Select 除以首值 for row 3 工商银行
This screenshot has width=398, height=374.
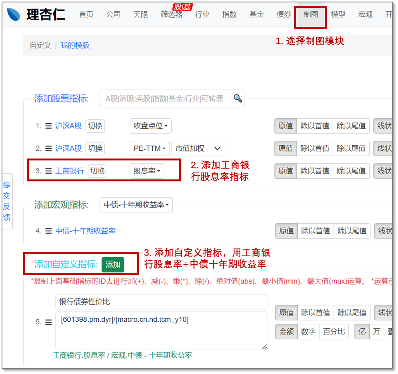(x=315, y=171)
